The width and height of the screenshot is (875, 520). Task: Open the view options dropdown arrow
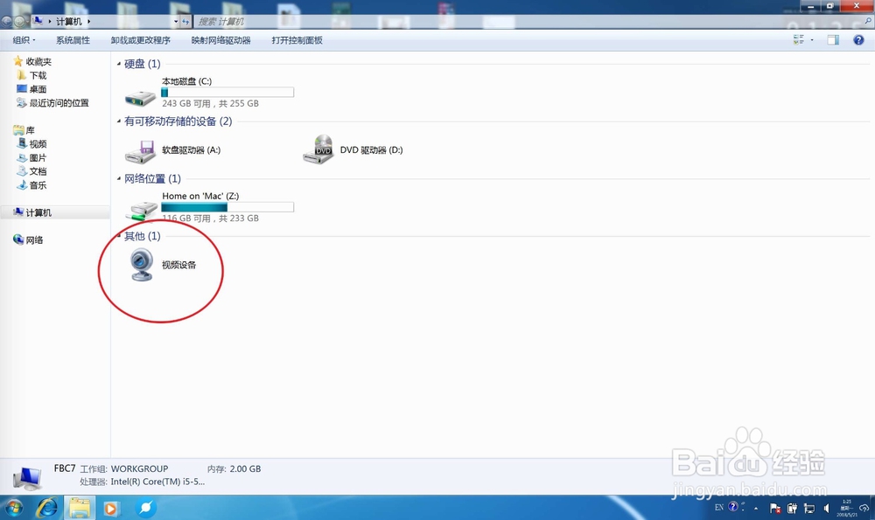pyautogui.click(x=812, y=40)
